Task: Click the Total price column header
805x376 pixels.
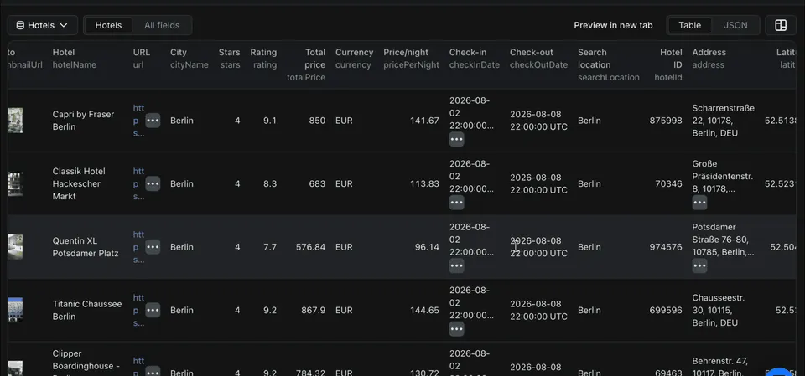Action: click(x=306, y=64)
